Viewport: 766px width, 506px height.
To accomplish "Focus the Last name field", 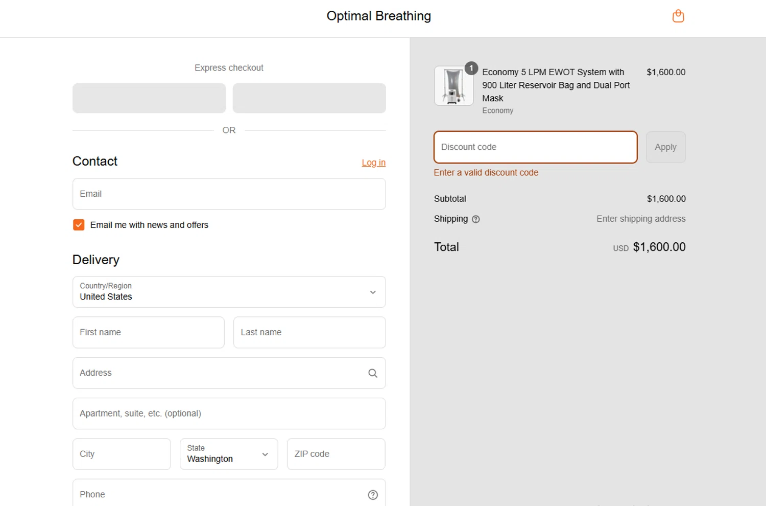I will point(309,332).
